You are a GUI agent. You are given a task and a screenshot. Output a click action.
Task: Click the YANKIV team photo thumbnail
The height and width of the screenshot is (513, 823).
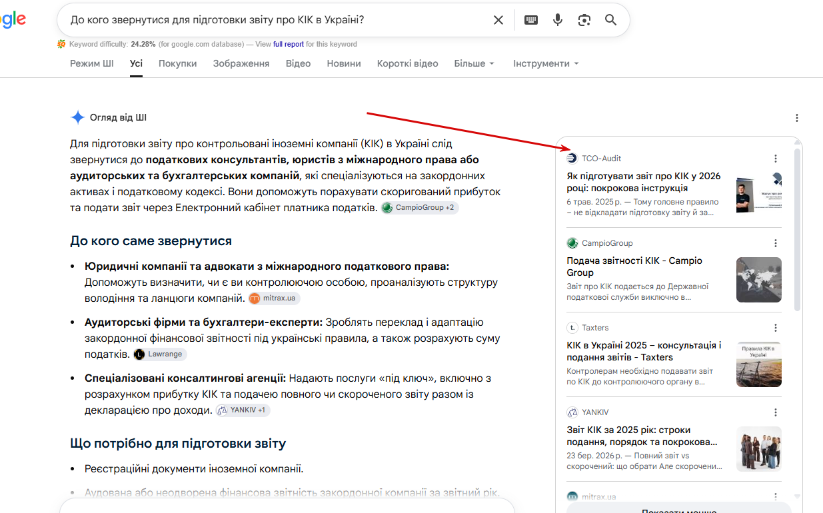[x=759, y=449]
